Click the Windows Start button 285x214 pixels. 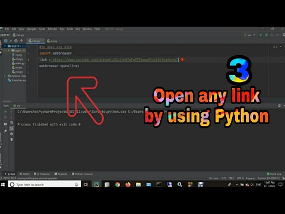[x=3, y=185]
